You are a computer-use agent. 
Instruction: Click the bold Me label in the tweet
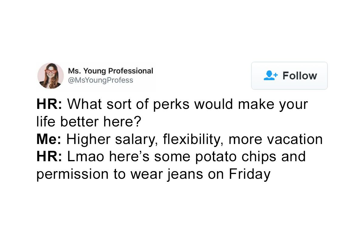coord(48,139)
